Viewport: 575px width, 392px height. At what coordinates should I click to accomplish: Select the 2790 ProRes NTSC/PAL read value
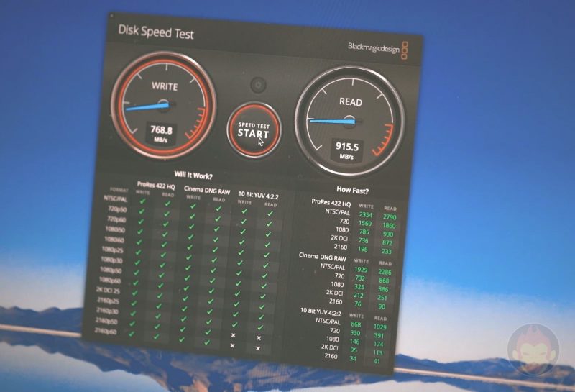pos(390,217)
